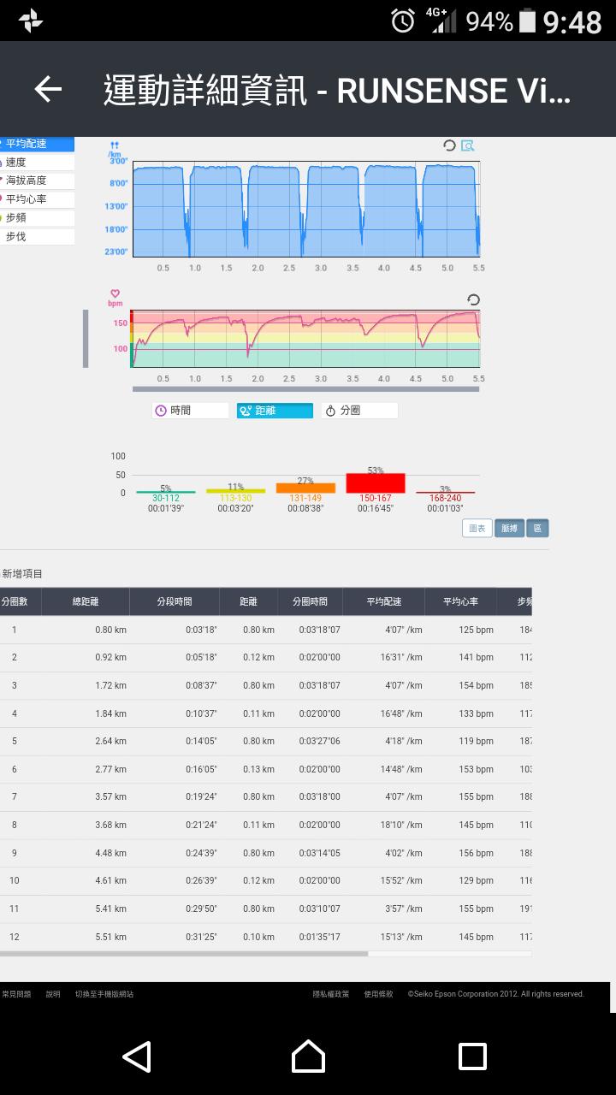Click the page title 運動詳細資訊
Image resolution: width=616 pixels, height=1095 pixels.
[x=204, y=90]
